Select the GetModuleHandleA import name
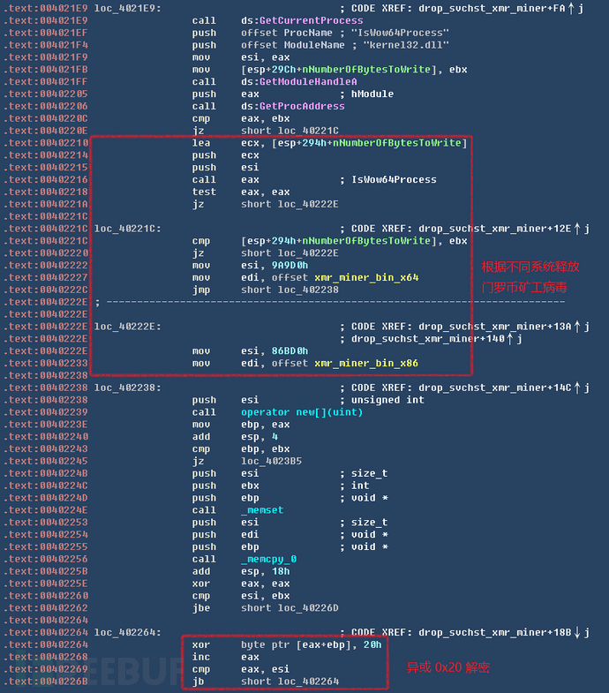The width and height of the screenshot is (609, 693). (308, 82)
